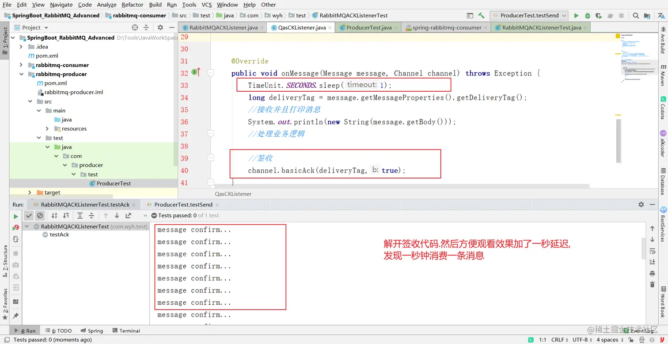668x344 pixels.
Task: Build project with the green hammer icon
Action: 481,15
